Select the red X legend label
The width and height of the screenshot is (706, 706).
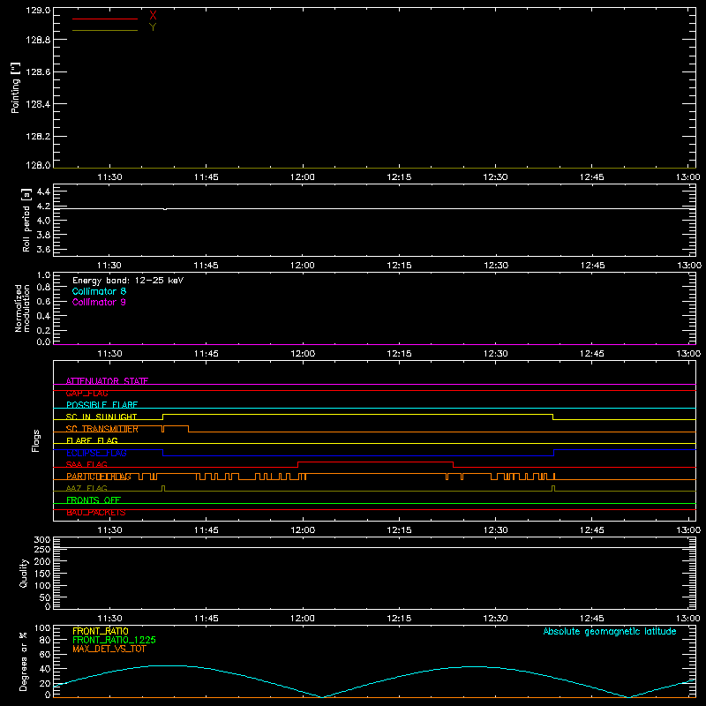pos(153,15)
